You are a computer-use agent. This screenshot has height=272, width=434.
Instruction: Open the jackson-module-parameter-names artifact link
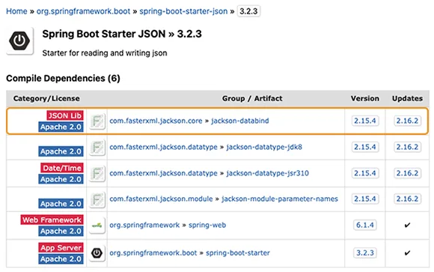(x=280, y=199)
